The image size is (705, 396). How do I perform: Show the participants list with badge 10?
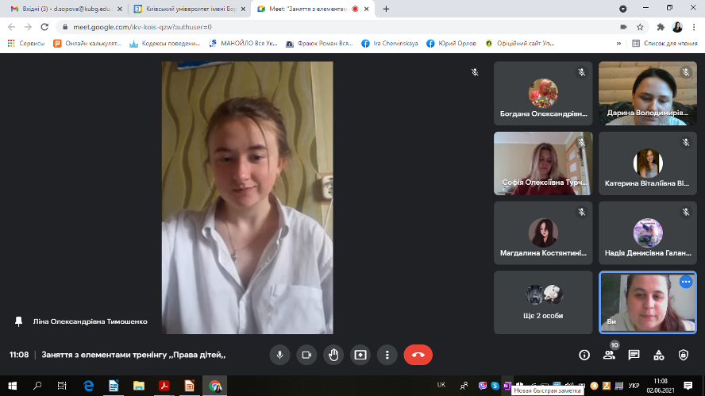coord(609,355)
